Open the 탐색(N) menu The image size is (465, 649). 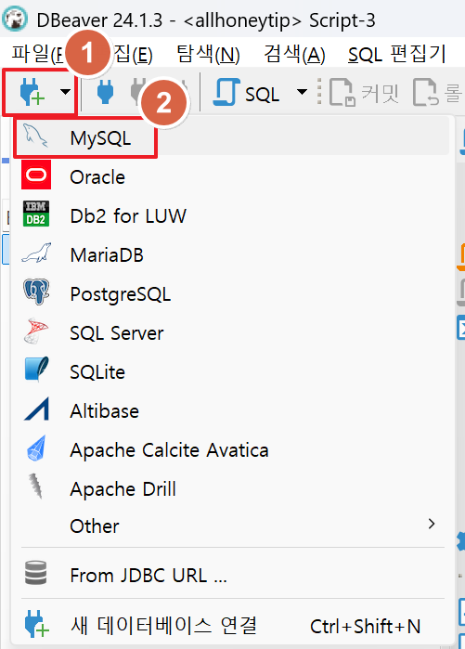(x=208, y=54)
